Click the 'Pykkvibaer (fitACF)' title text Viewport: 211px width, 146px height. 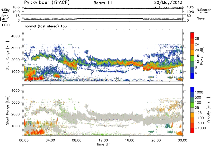tap(47, 2)
